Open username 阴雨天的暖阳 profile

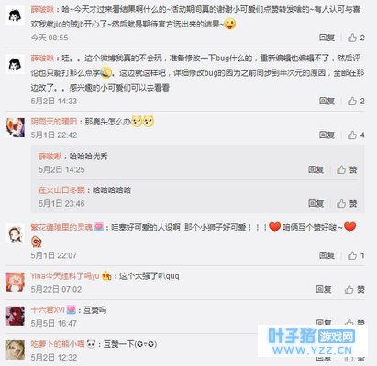pyautogui.click(x=54, y=122)
